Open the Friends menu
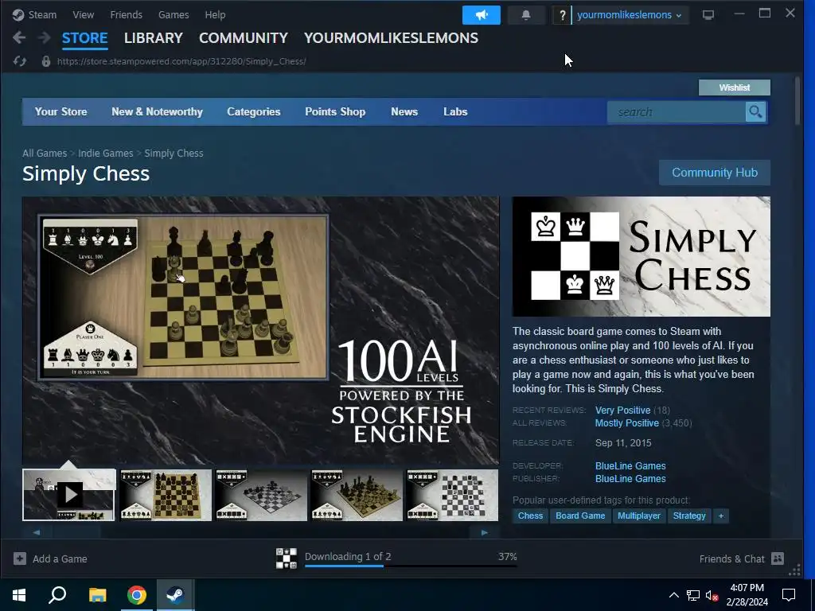Viewport: 815px width, 611px height. click(127, 15)
